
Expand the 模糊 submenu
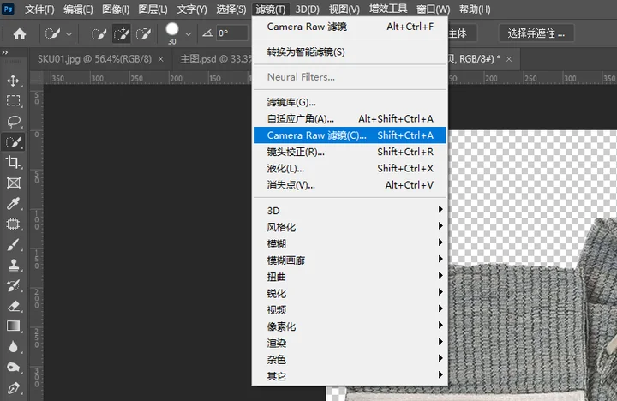point(350,243)
